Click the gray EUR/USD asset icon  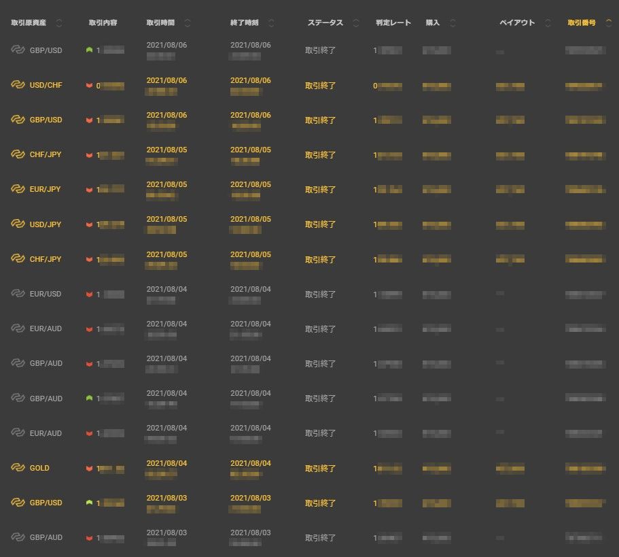[18, 294]
